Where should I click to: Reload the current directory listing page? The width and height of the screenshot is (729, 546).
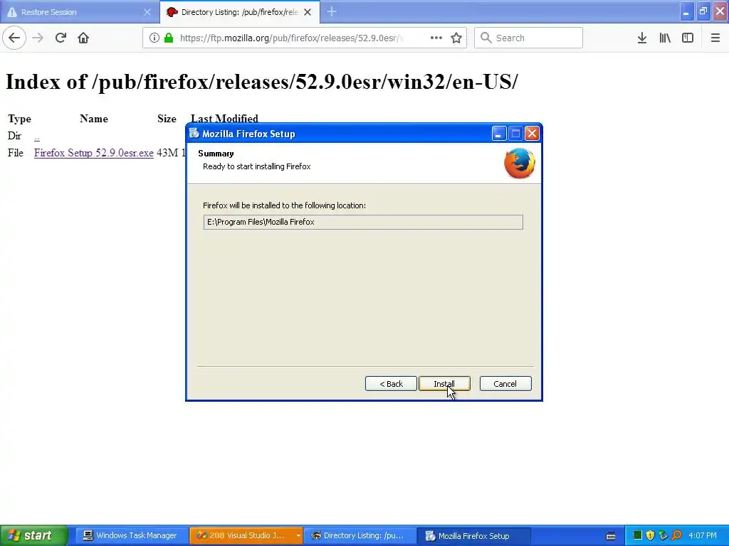[x=61, y=38]
